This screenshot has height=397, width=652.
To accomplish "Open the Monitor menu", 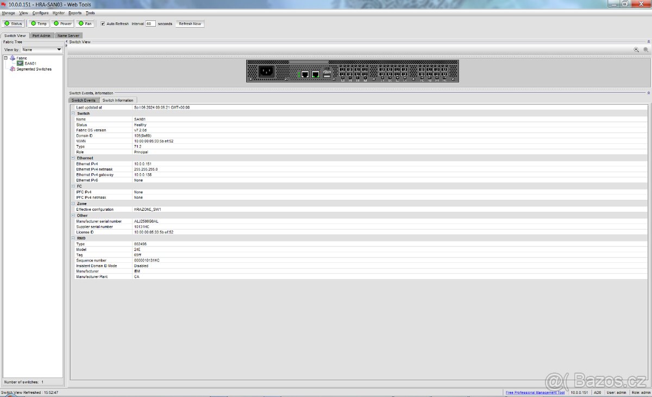I will coord(59,12).
